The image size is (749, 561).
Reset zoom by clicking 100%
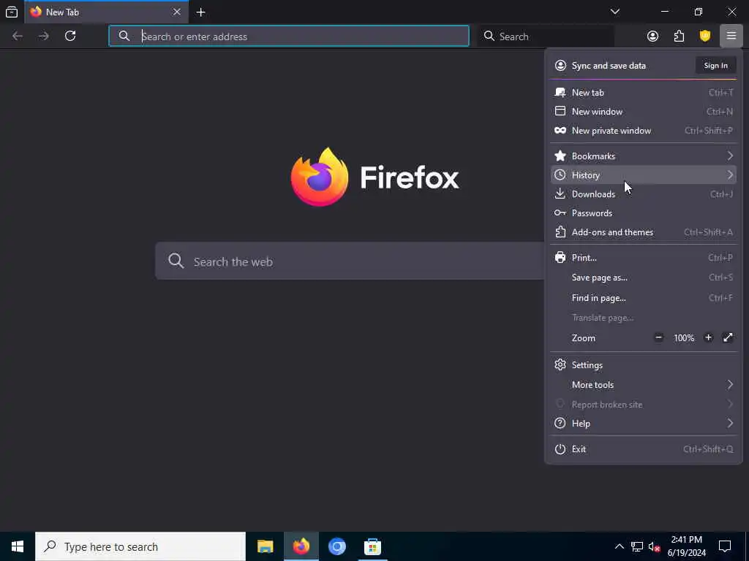[x=684, y=337]
